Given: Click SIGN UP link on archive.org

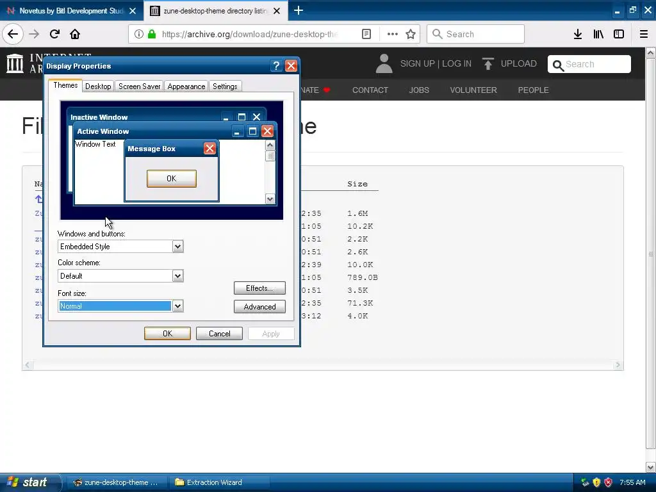Looking at the screenshot, I should (x=418, y=63).
